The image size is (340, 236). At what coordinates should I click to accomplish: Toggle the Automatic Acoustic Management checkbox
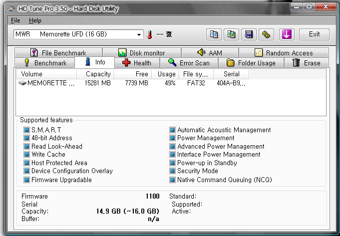coord(172,130)
